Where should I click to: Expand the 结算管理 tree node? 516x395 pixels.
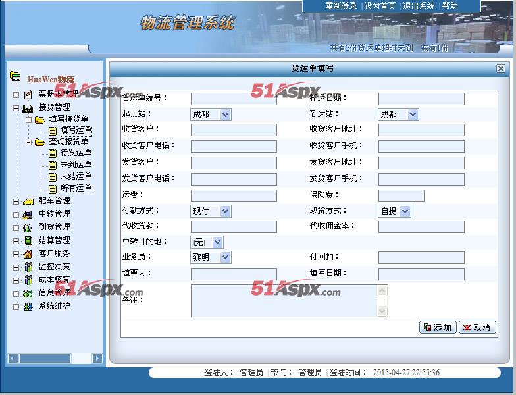16,241
